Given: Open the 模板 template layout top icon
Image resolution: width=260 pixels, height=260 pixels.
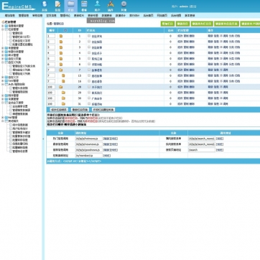Looking at the screenshot, I should (84, 6).
